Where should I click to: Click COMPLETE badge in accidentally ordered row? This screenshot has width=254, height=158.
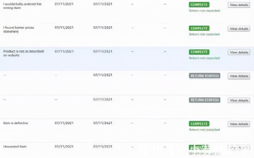(199, 5)
